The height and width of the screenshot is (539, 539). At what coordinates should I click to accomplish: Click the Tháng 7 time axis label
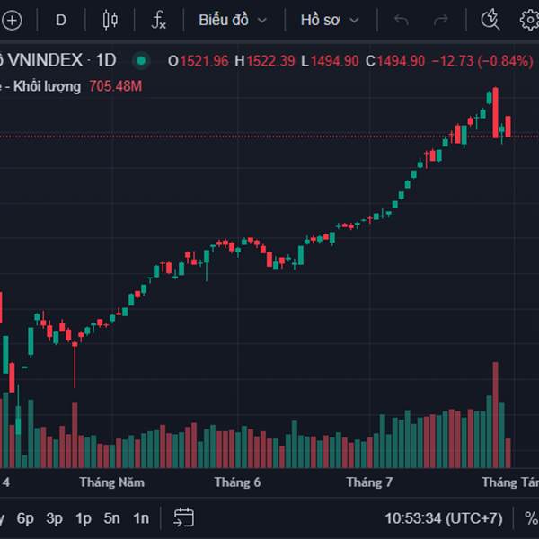click(x=369, y=482)
